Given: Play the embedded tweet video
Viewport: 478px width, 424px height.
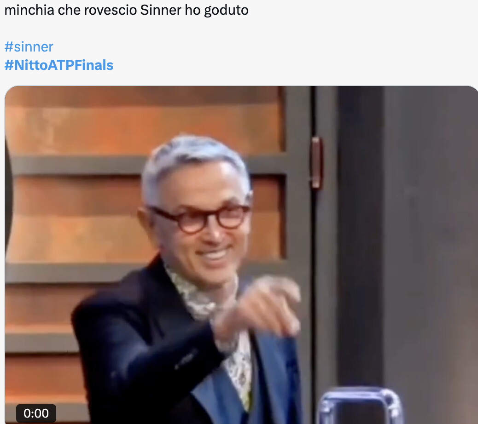Looking at the screenshot, I should (x=241, y=255).
